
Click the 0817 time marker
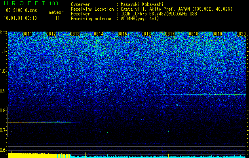pyautogui.click(x=170, y=34)
